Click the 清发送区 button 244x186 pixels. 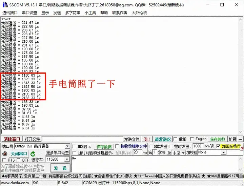[163, 139]
